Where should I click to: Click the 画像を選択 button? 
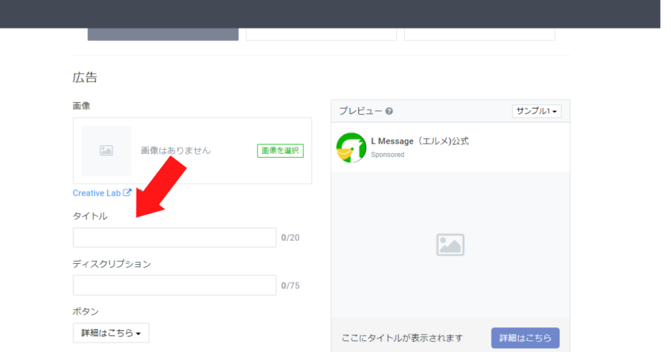[280, 150]
